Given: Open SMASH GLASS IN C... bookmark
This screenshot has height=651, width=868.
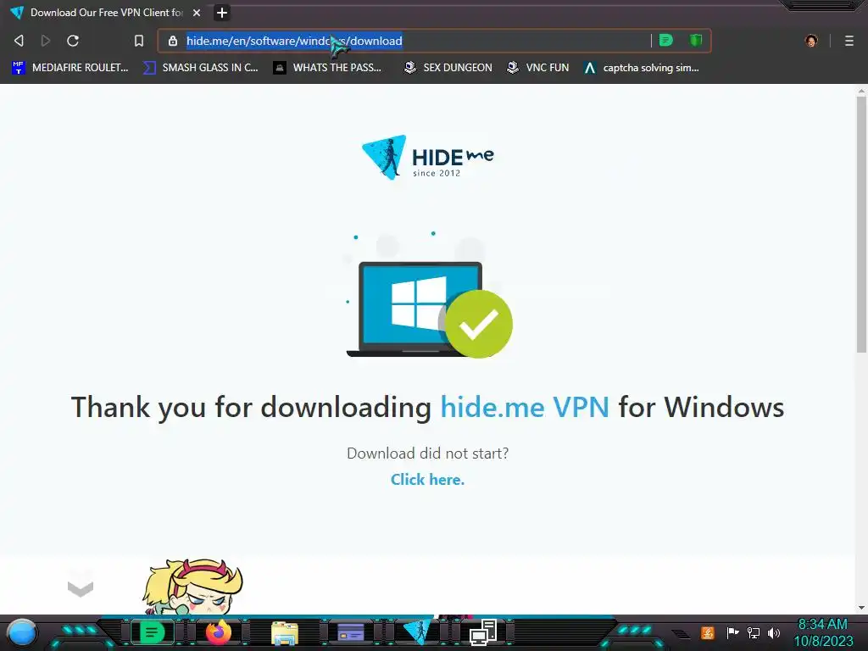Looking at the screenshot, I should [x=200, y=68].
